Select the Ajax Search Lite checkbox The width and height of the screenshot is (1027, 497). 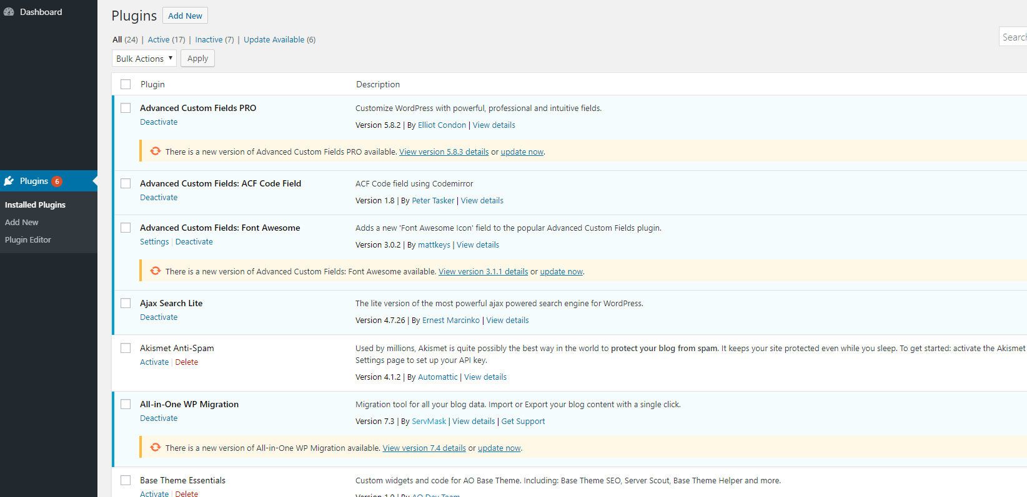click(126, 303)
